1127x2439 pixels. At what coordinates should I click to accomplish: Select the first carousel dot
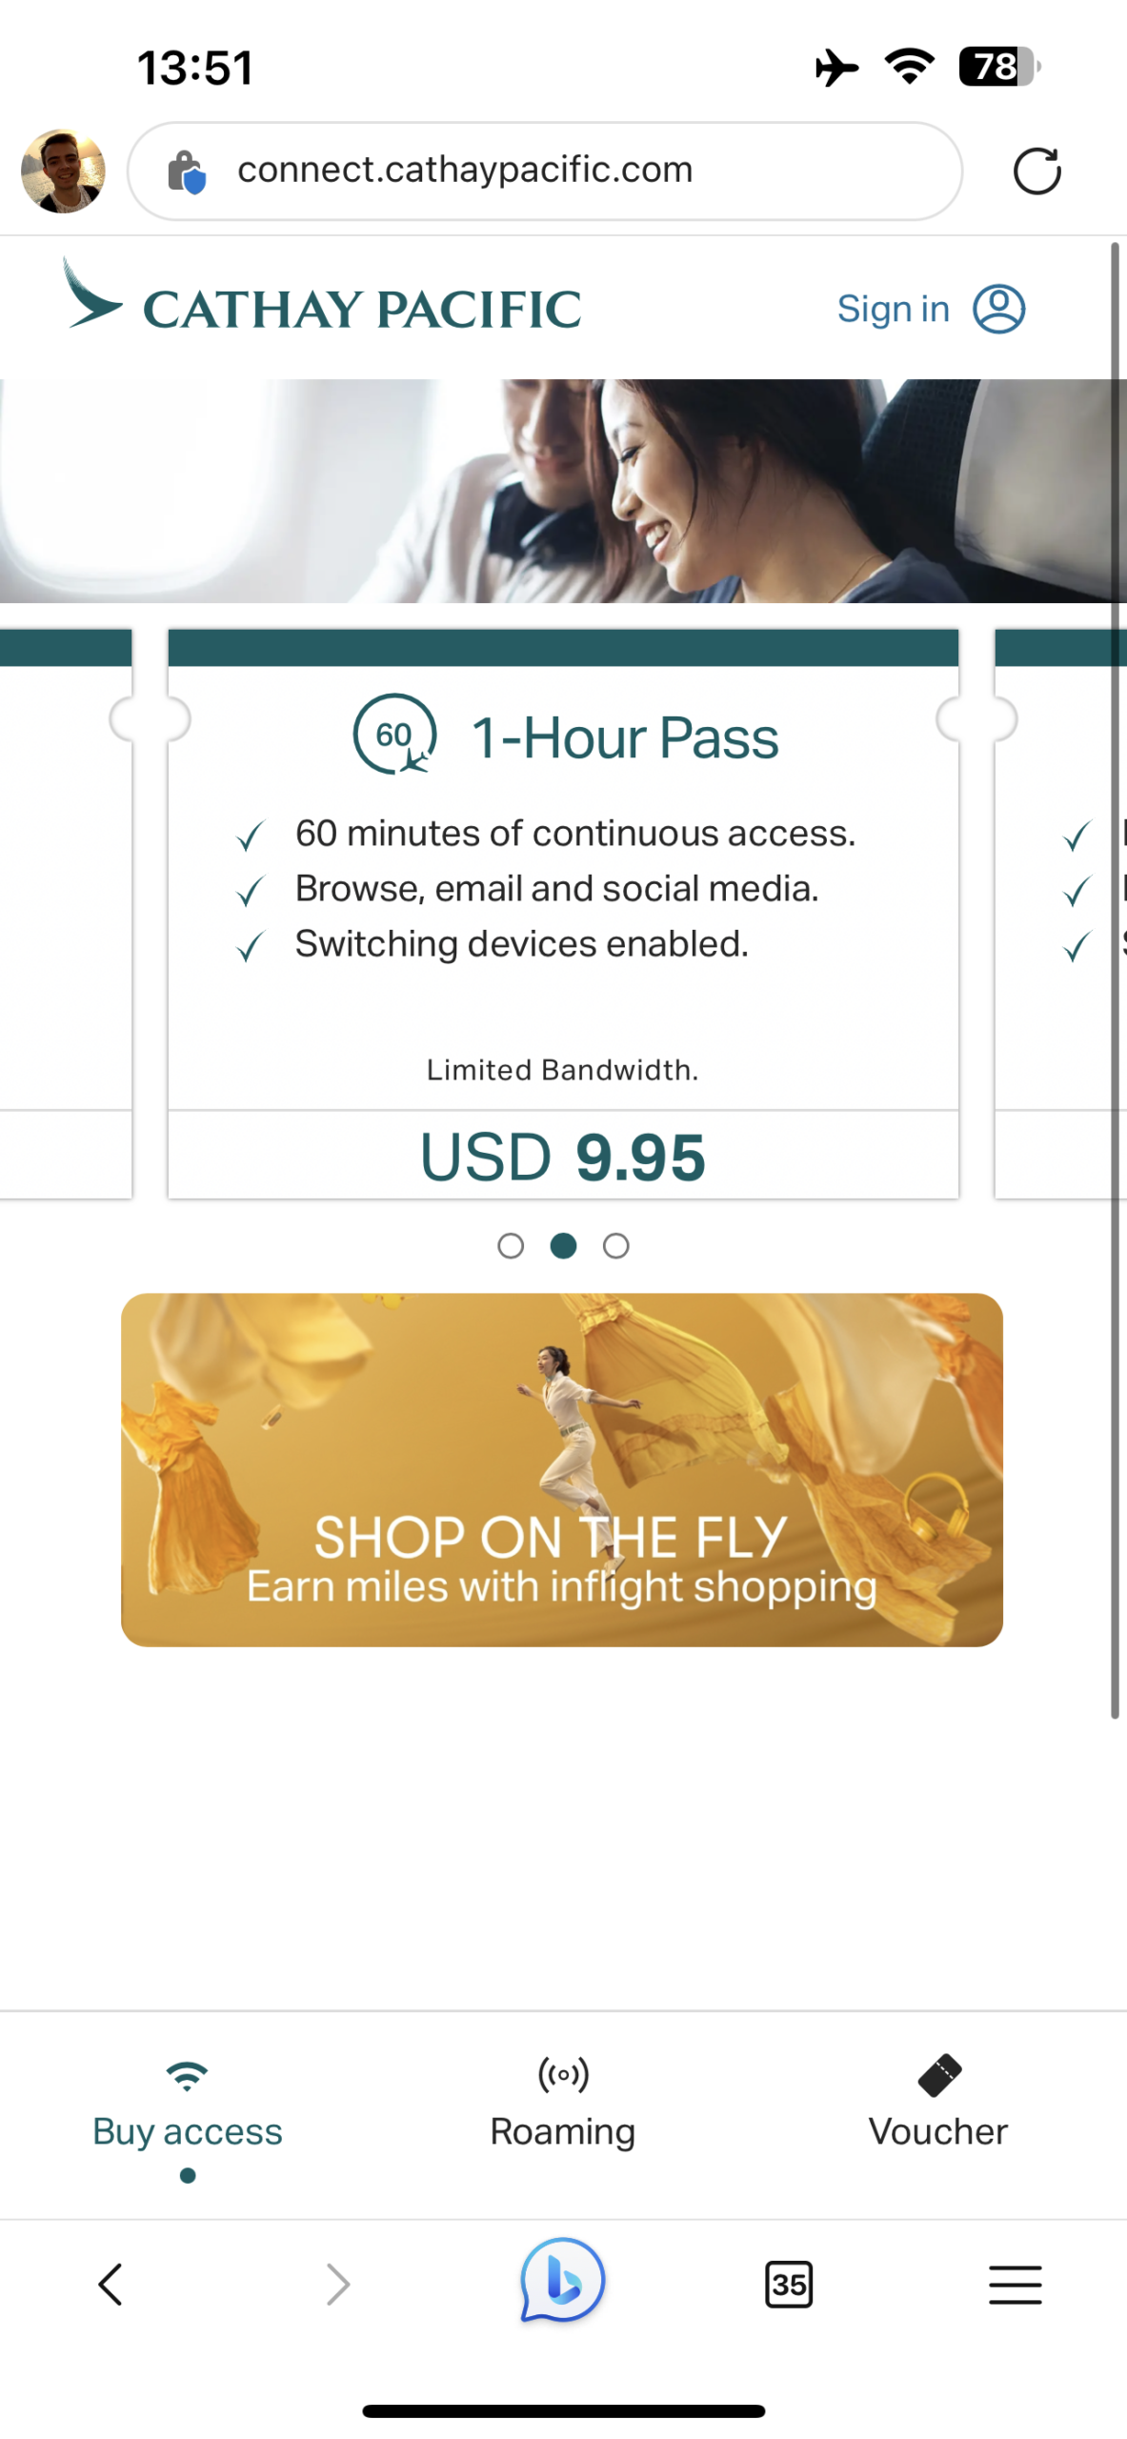click(511, 1246)
